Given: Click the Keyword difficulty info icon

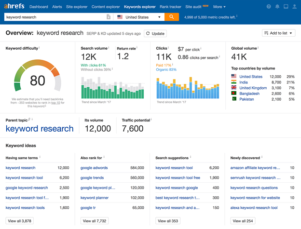Looking at the screenshot, I should (39, 48).
